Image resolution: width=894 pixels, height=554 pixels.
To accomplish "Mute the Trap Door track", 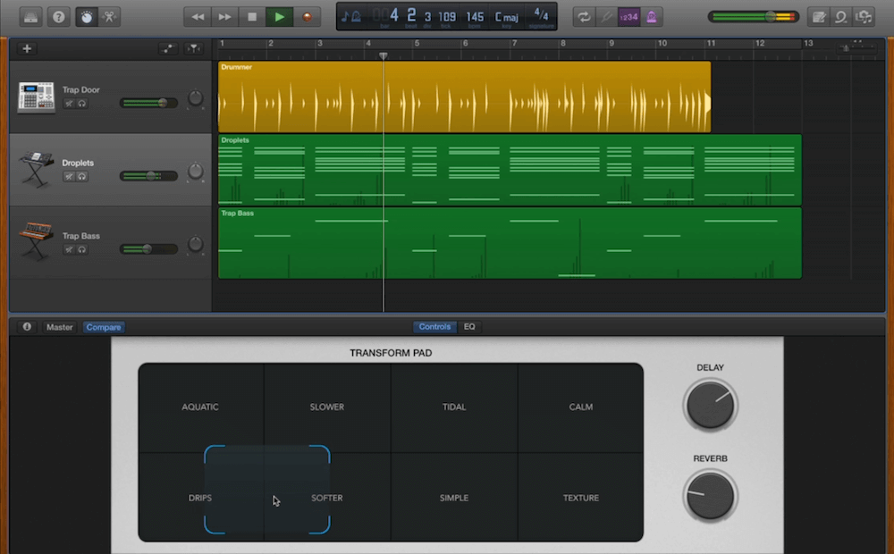I will [69, 103].
